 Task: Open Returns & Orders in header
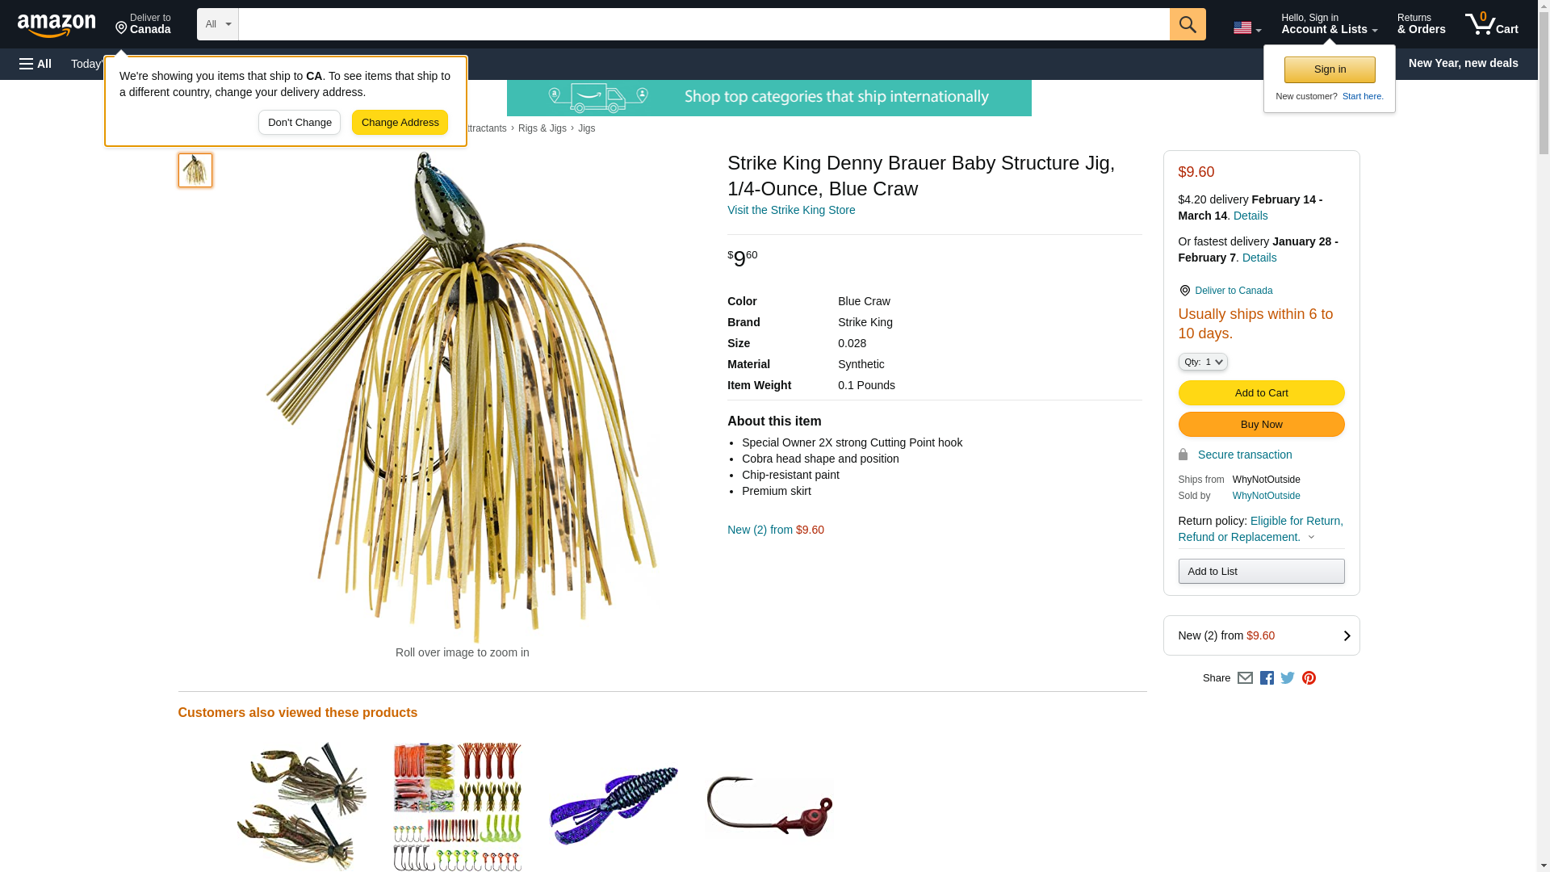click(1421, 24)
